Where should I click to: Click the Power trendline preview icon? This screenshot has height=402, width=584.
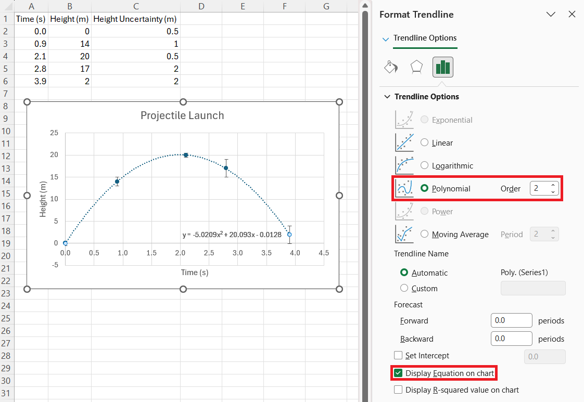404,211
